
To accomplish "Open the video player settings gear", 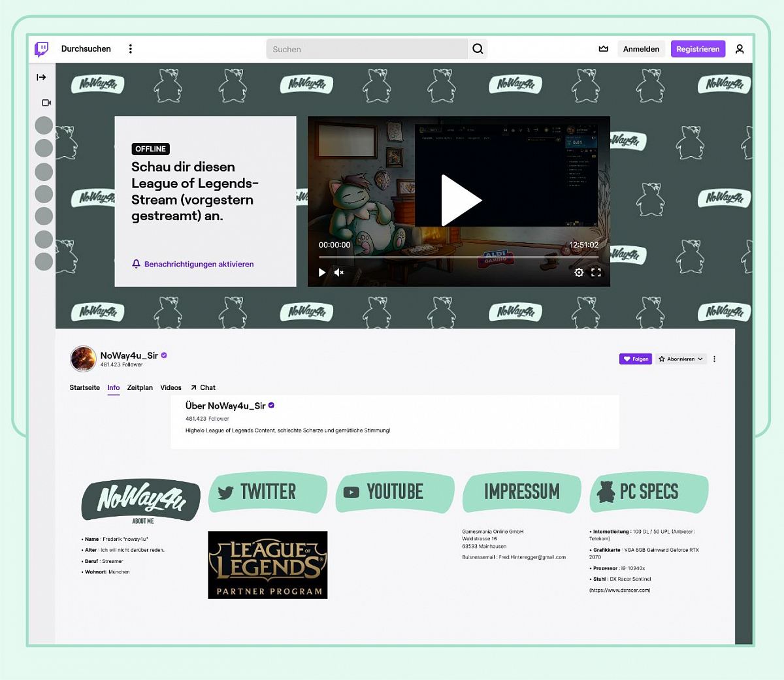I will pyautogui.click(x=579, y=272).
